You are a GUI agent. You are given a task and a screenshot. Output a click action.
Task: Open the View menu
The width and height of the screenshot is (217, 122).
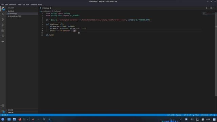coord(19,4)
